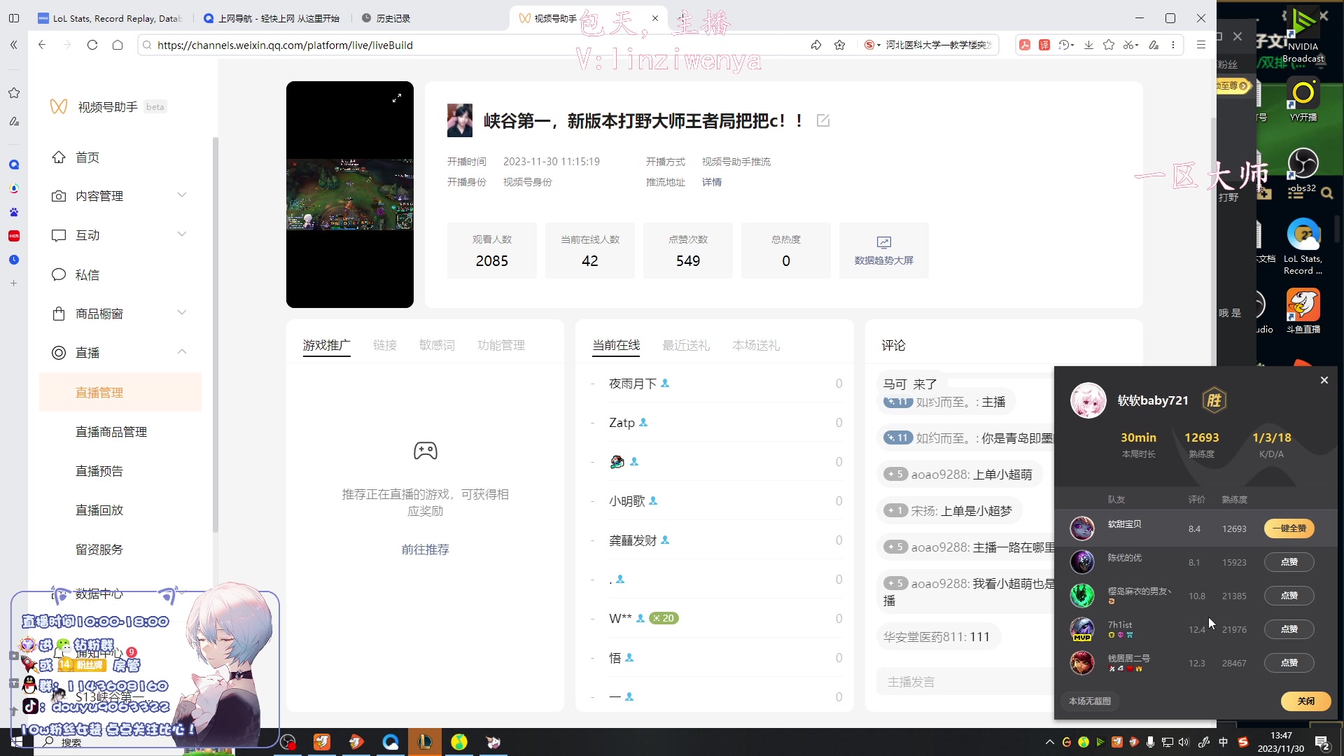This screenshot has width=1344, height=756.
Task: Bookmark page with star icon in address bar
Action: coord(840,45)
